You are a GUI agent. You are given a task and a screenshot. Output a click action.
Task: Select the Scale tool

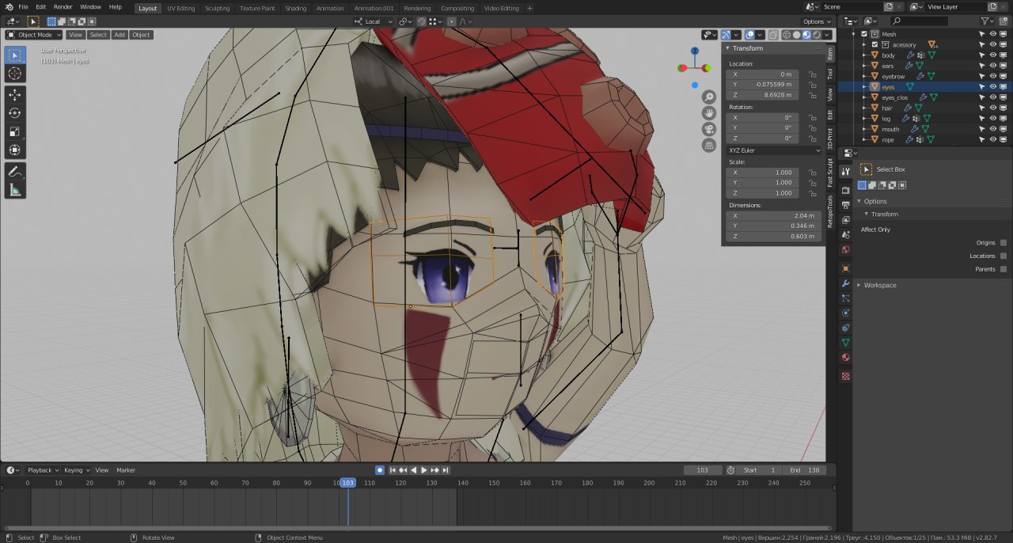[x=15, y=131]
